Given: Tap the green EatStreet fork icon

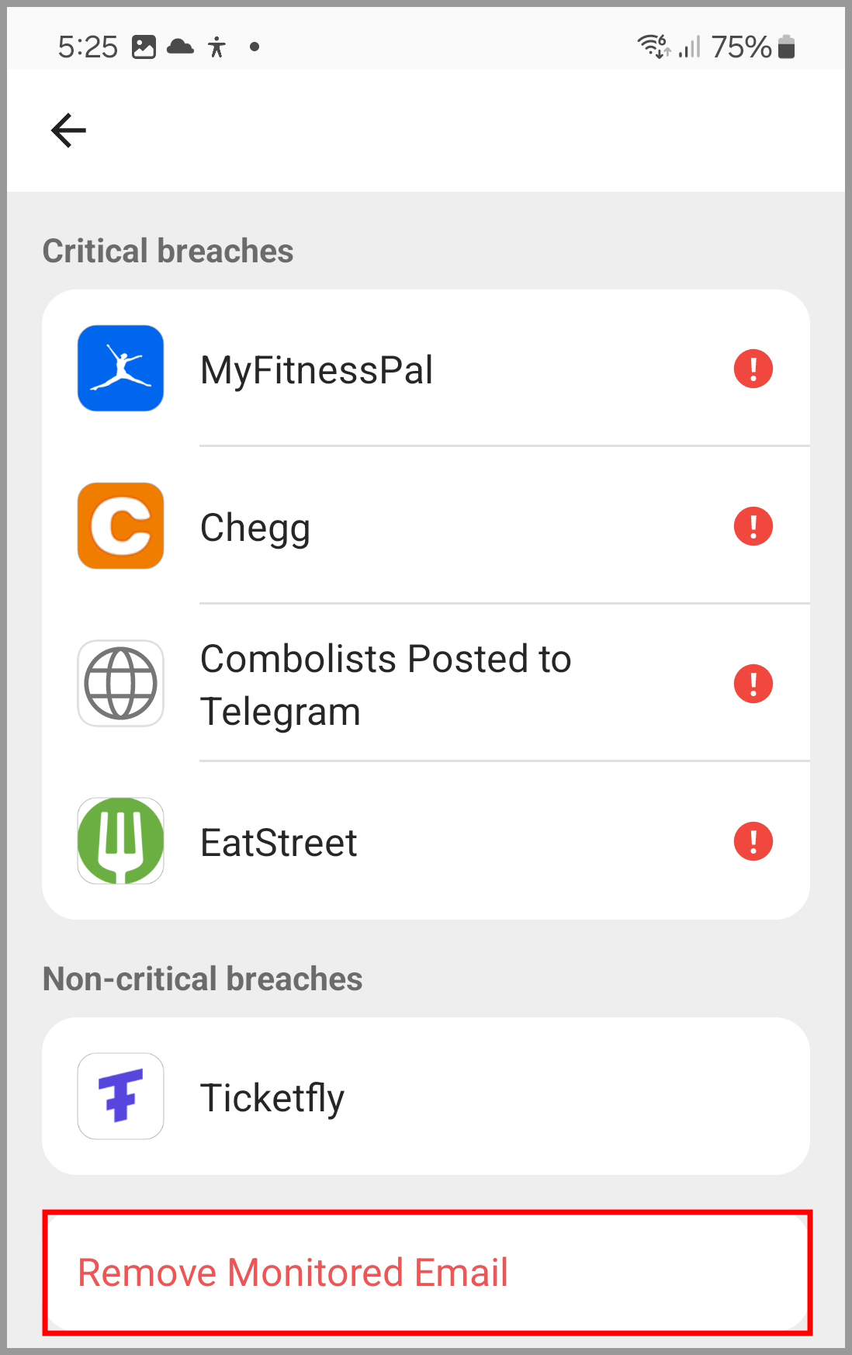Looking at the screenshot, I should 120,841.
